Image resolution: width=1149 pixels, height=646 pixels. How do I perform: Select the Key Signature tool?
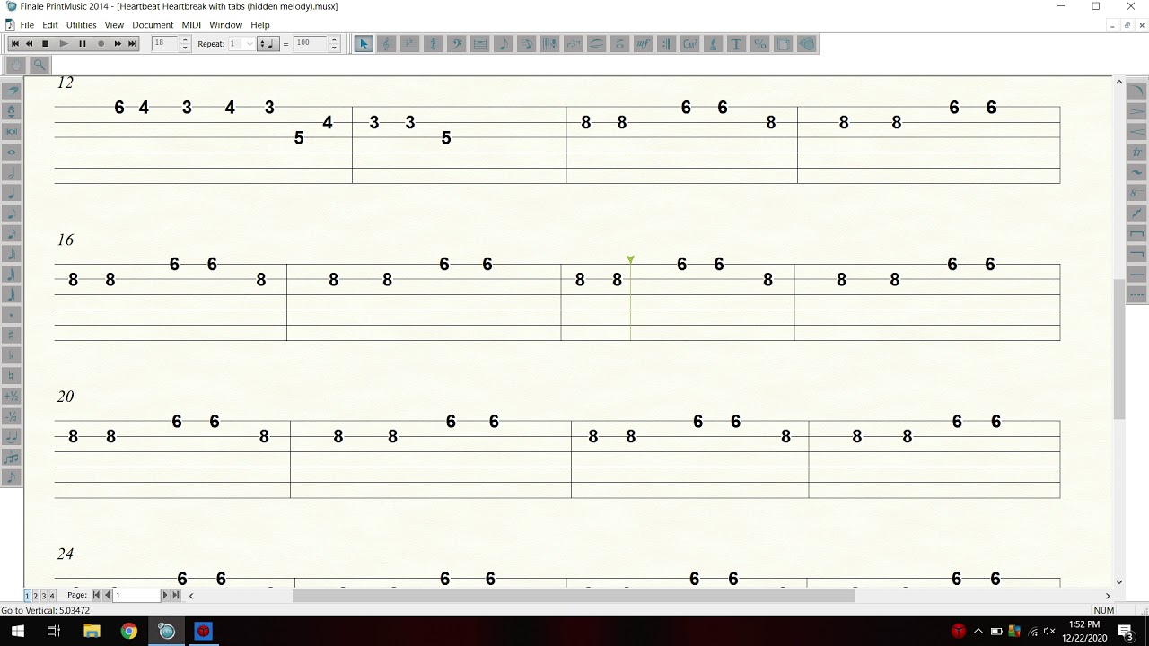(410, 43)
